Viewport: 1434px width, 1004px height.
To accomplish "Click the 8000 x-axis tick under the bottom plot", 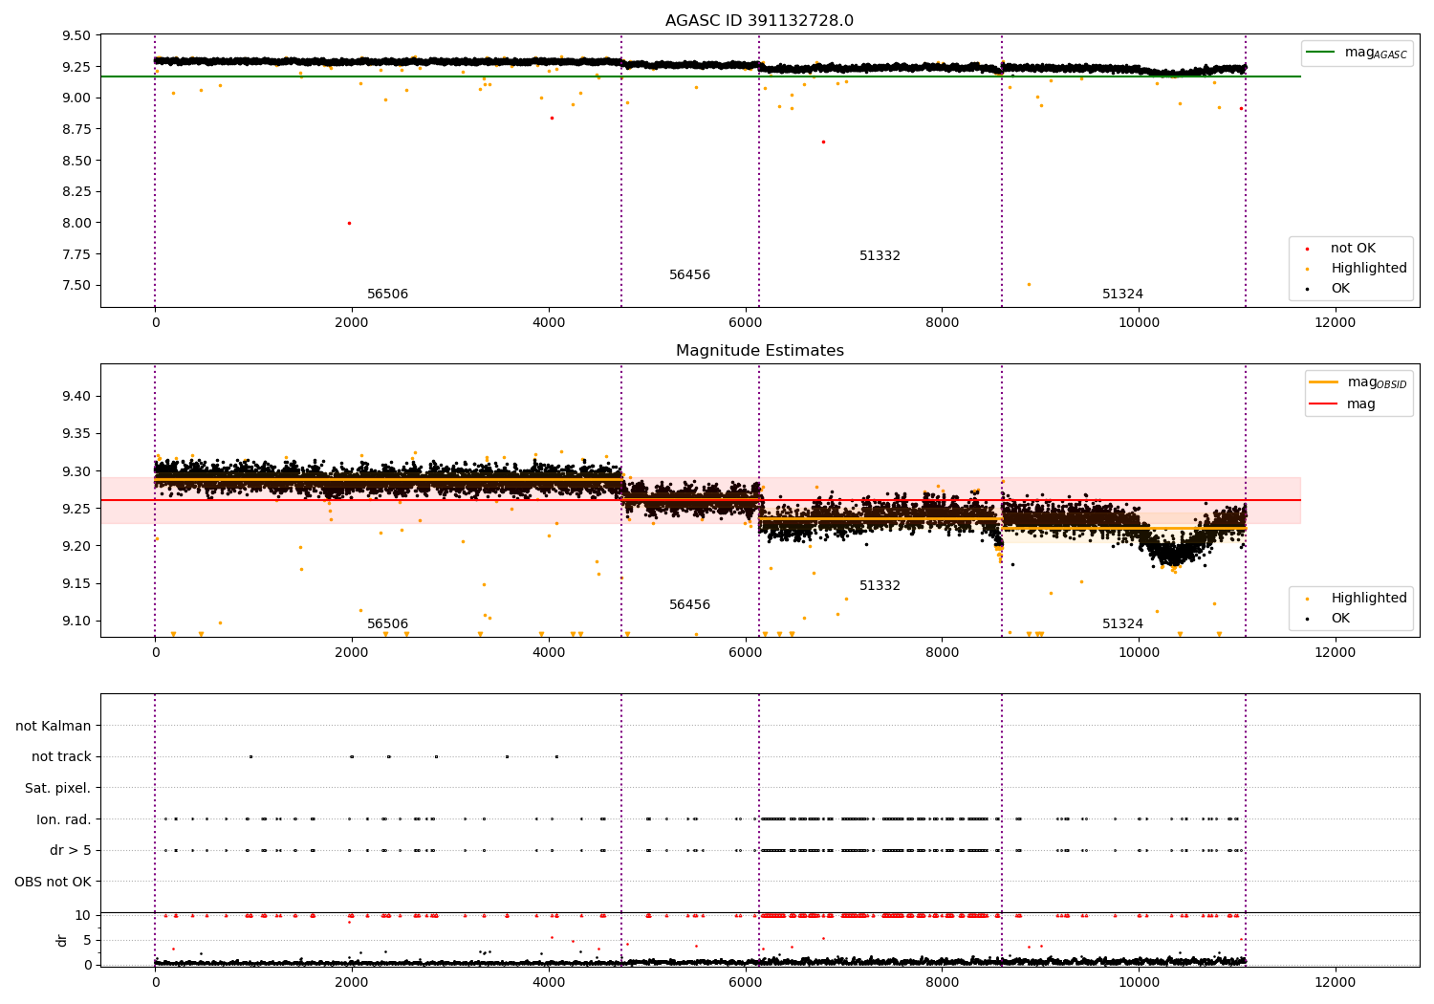I will 942,982.
